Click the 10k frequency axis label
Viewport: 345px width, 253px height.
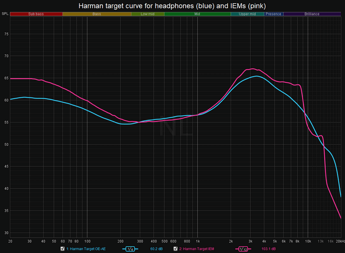(x=308, y=241)
